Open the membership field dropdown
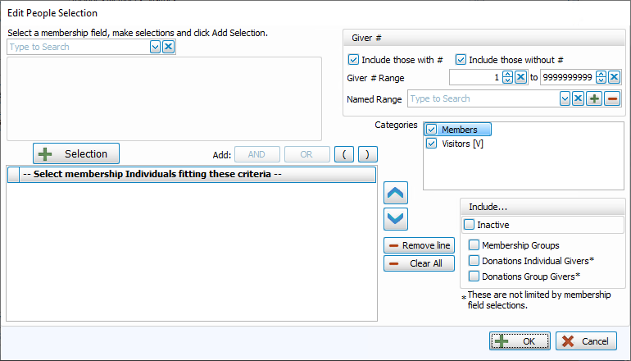 point(156,48)
